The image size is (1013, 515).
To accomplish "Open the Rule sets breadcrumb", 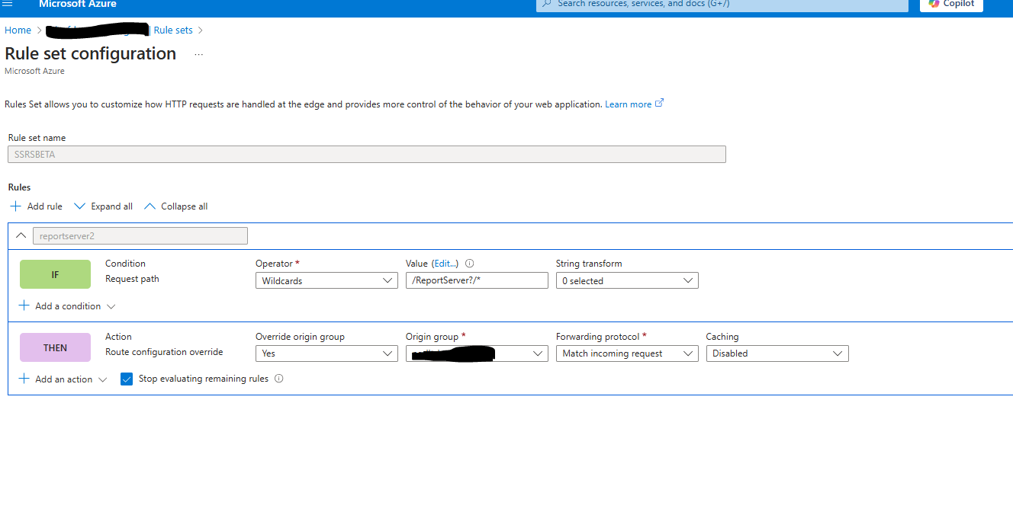I will [173, 30].
